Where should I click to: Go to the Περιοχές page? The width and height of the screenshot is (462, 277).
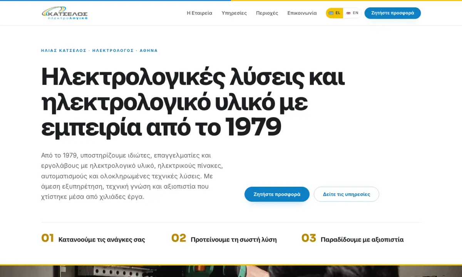click(267, 13)
